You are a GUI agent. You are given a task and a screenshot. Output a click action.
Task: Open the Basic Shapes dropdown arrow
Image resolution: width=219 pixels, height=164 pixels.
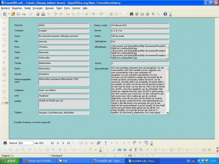tap(151, 150)
